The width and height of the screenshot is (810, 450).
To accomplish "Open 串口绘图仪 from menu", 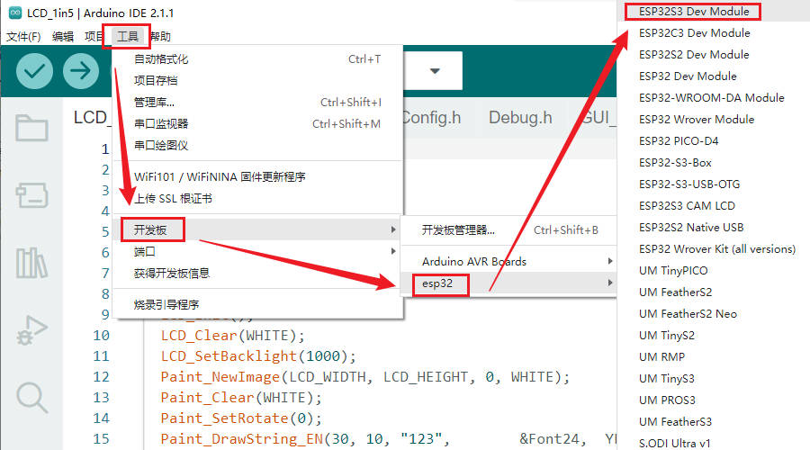I will (x=257, y=146).
